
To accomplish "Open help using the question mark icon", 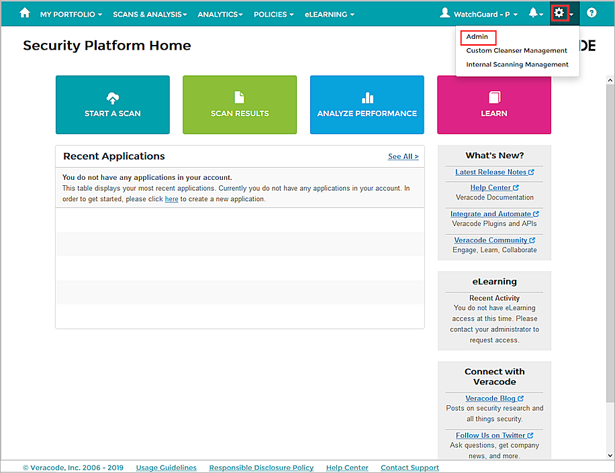I will pyautogui.click(x=591, y=13).
